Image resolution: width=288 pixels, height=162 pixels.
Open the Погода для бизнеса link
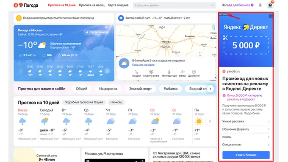(235, 5)
